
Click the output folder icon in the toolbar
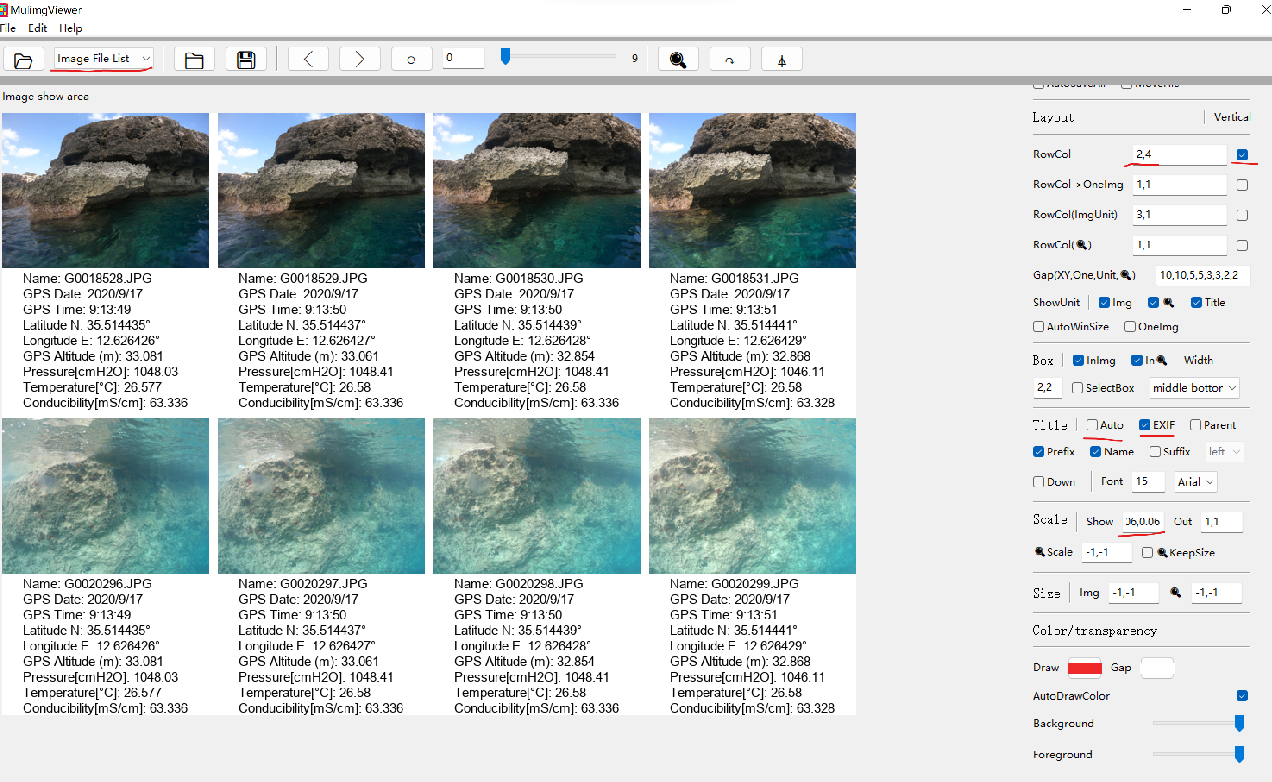(x=194, y=58)
